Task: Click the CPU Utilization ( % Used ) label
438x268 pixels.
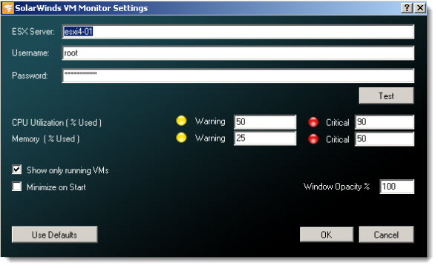Action: 56,123
